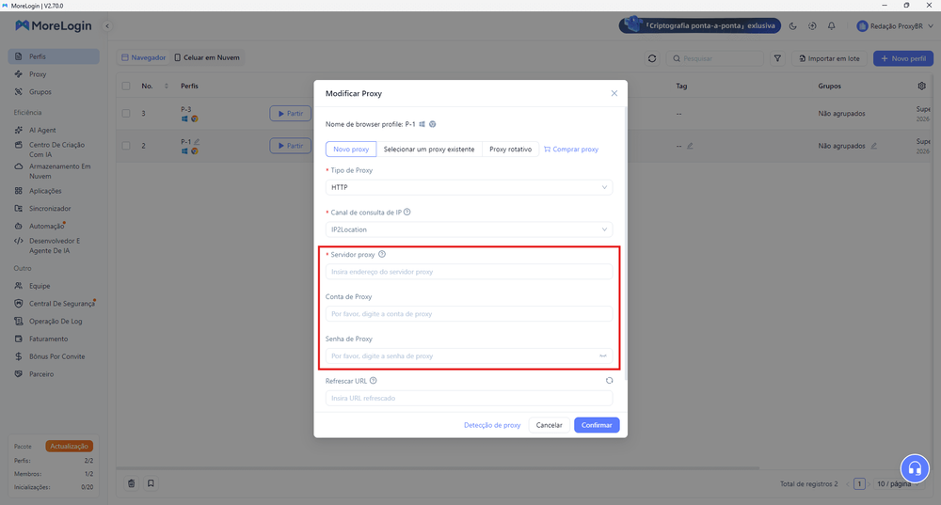Click Importar em lote
Image resolution: width=941 pixels, height=505 pixels.
pos(829,58)
